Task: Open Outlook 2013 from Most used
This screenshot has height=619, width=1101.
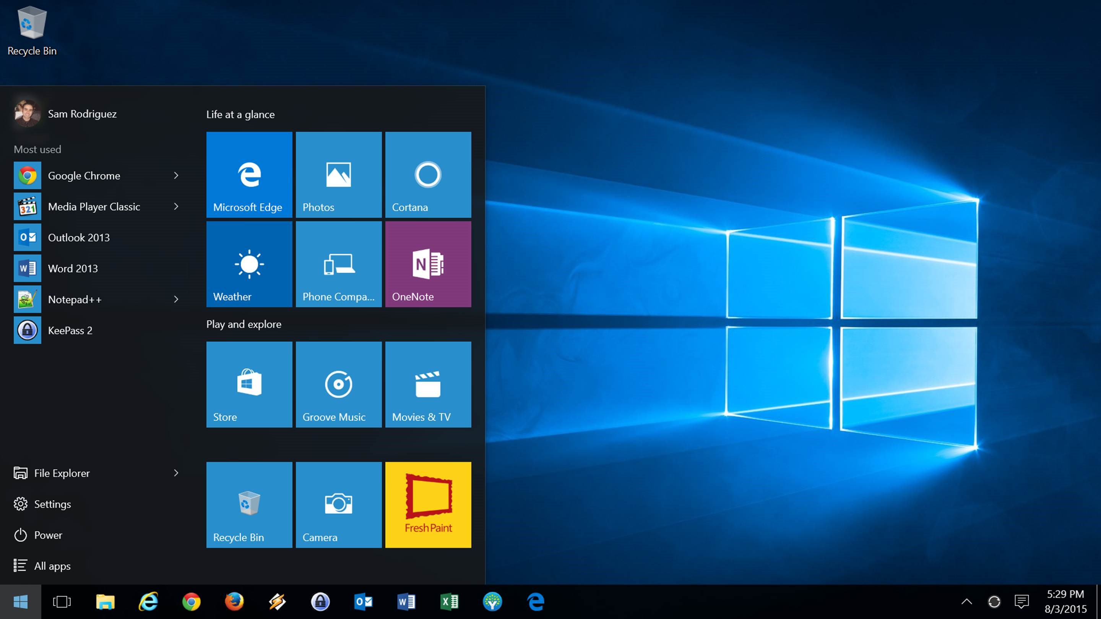Action: 79,238
